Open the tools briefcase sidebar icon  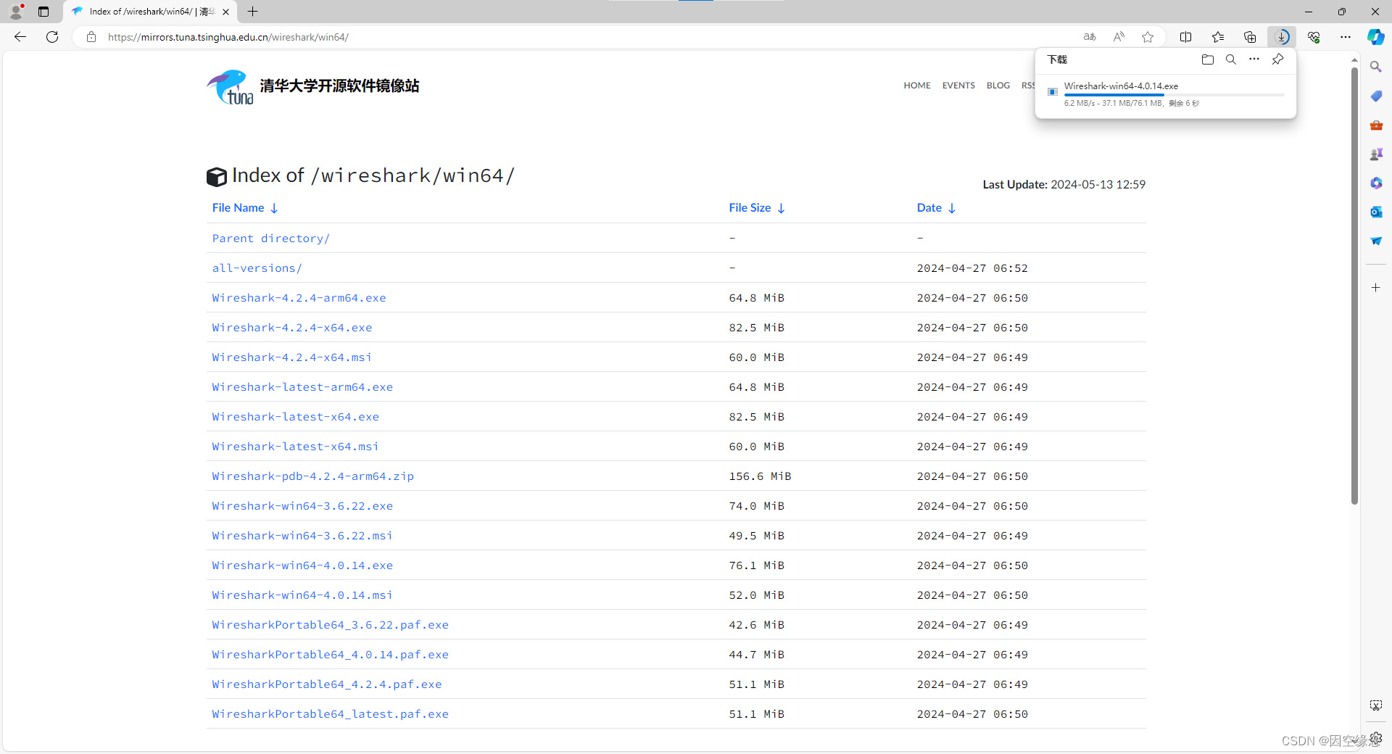[x=1376, y=125]
